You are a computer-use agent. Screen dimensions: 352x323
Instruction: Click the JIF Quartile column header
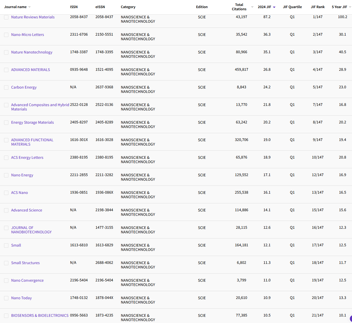tap(292, 7)
